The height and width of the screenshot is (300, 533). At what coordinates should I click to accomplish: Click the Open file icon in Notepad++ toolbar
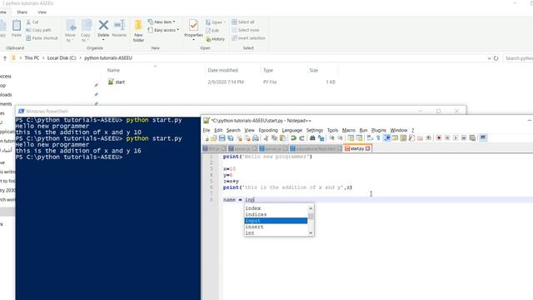214,137
